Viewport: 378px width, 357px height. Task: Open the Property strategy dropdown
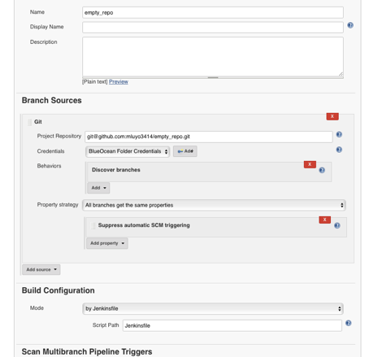(x=214, y=205)
